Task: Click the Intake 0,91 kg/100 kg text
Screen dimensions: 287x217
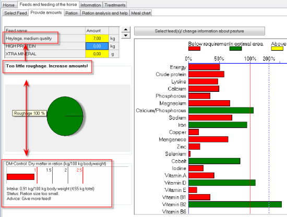Action: pyautogui.click(x=50, y=189)
